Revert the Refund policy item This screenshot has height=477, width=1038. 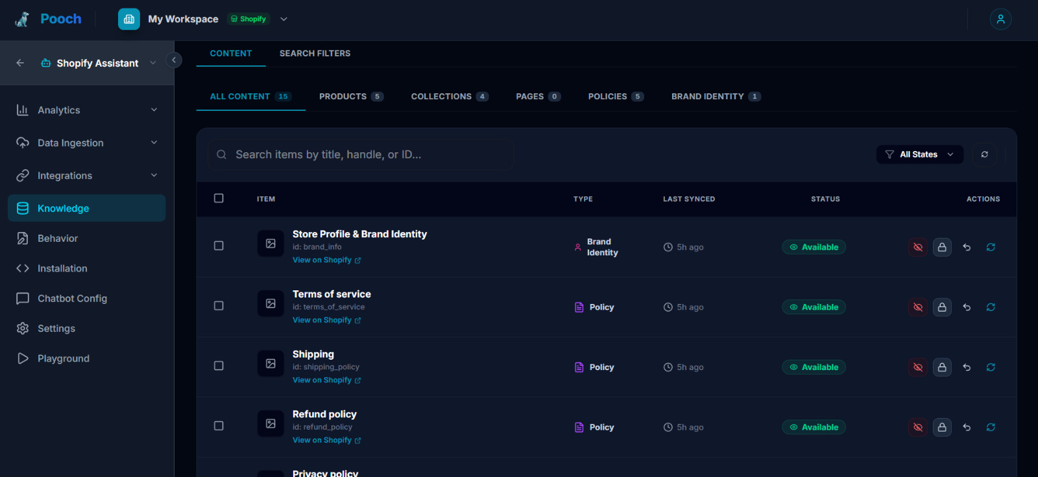point(967,427)
